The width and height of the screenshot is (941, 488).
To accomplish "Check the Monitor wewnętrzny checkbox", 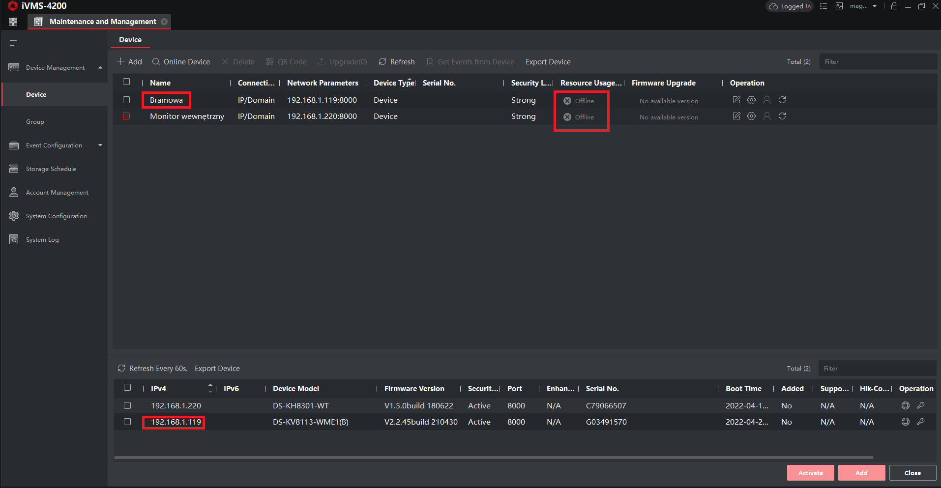I will click(126, 116).
